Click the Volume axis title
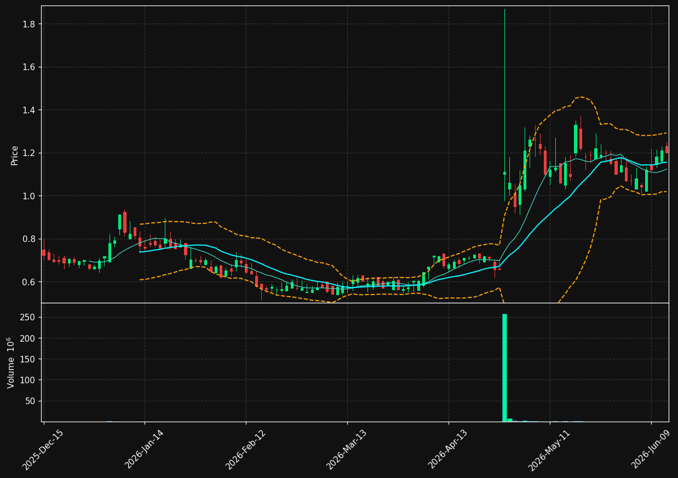Screen dimensions: 678x478 [11, 362]
